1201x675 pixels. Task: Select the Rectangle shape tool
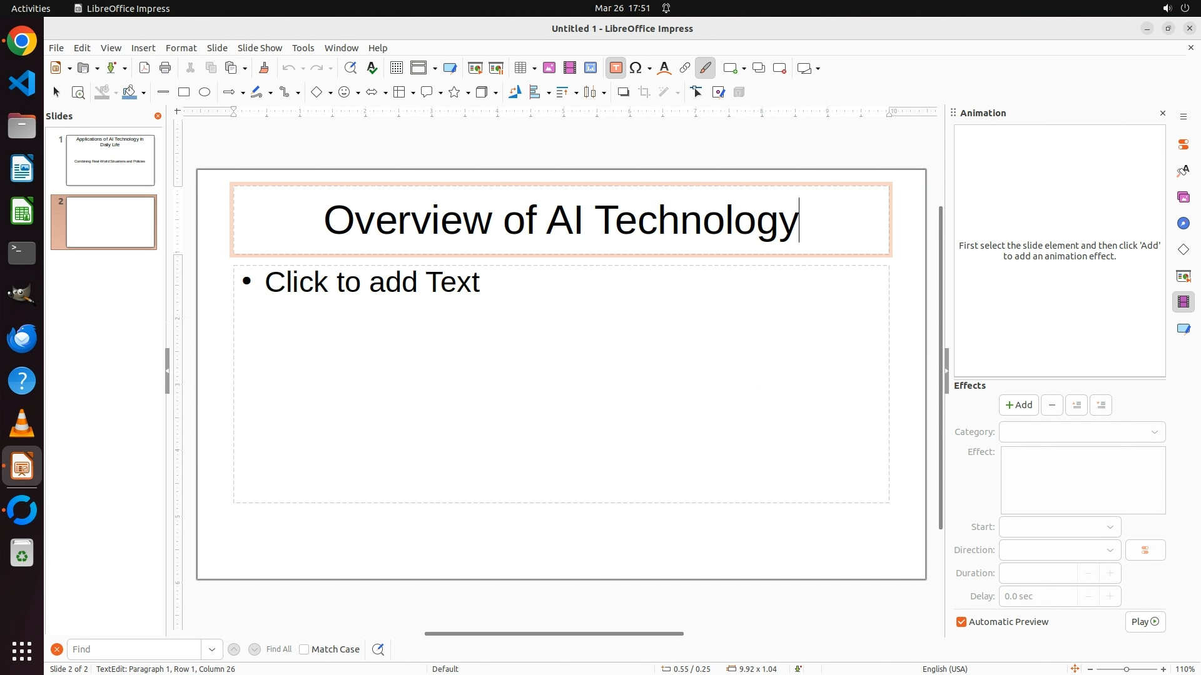tap(184, 92)
